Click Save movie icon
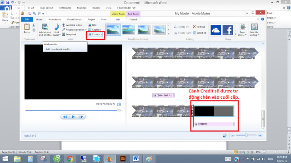Screen dimensions: 291x163 (x=242, y=27)
